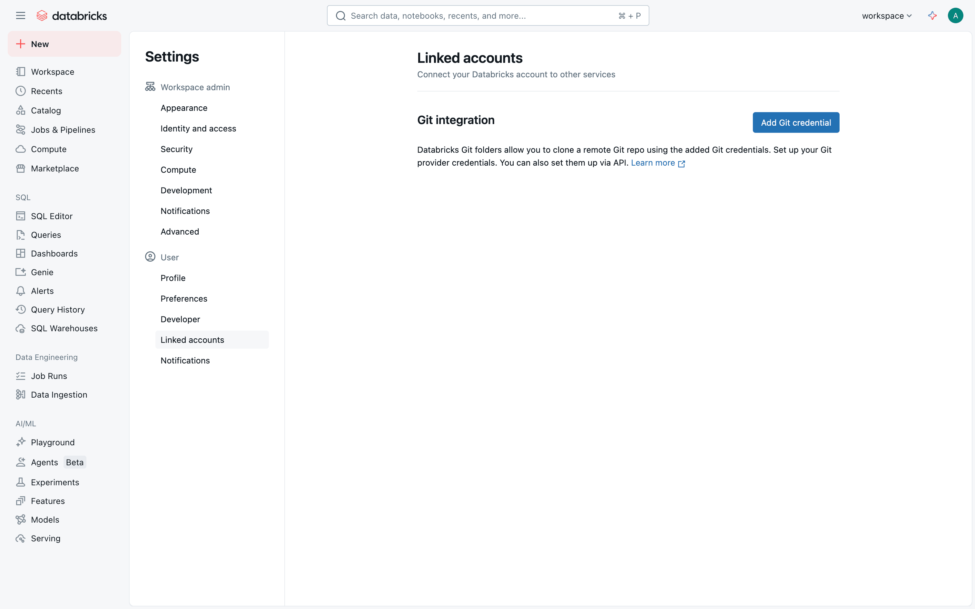
Task: Open the Databricks Assistant sparkle icon
Action: point(932,16)
